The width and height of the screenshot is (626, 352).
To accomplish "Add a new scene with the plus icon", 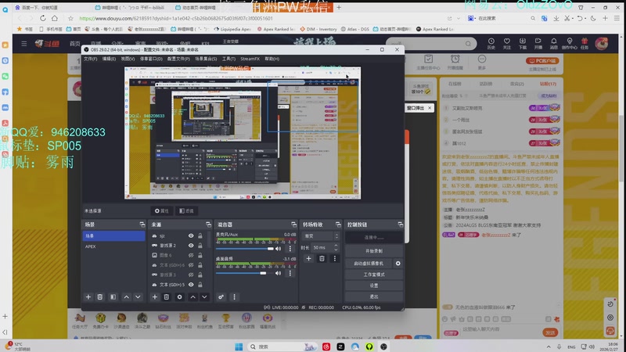I will [88, 297].
